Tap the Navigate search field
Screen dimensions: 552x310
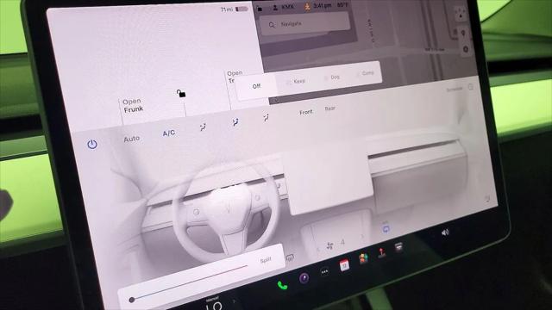click(x=304, y=24)
